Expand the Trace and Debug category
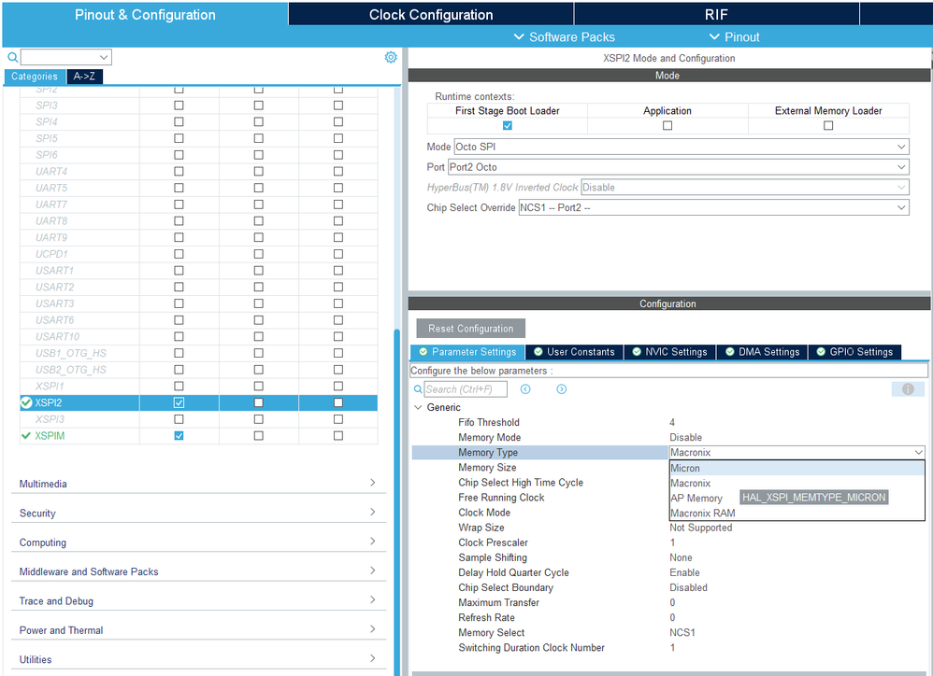This screenshot has height=676, width=933. (198, 600)
